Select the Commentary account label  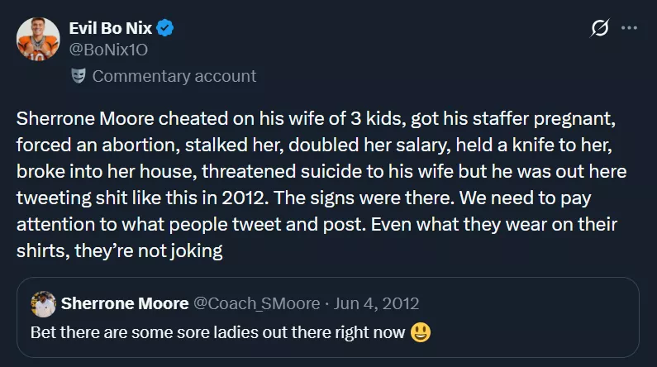point(174,76)
